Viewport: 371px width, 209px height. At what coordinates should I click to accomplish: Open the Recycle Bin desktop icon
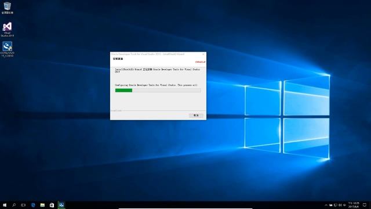coord(7,8)
